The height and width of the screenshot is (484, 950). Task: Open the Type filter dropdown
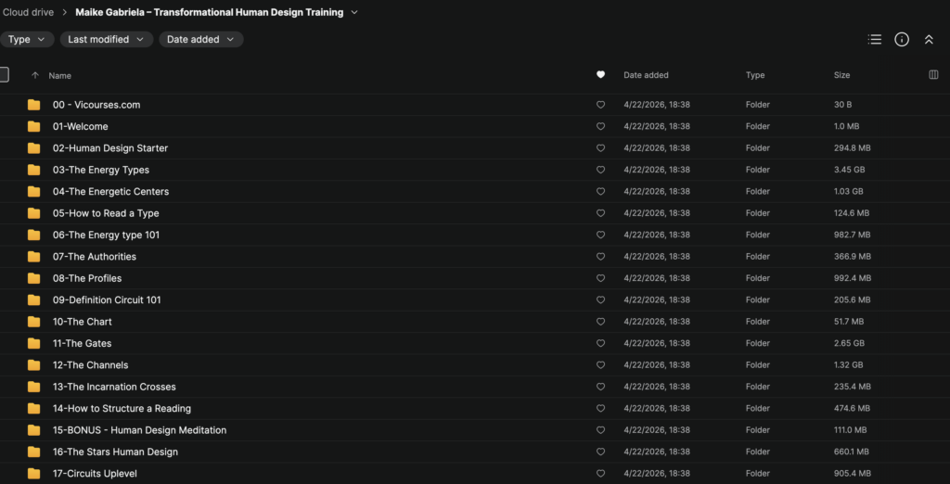click(x=25, y=40)
